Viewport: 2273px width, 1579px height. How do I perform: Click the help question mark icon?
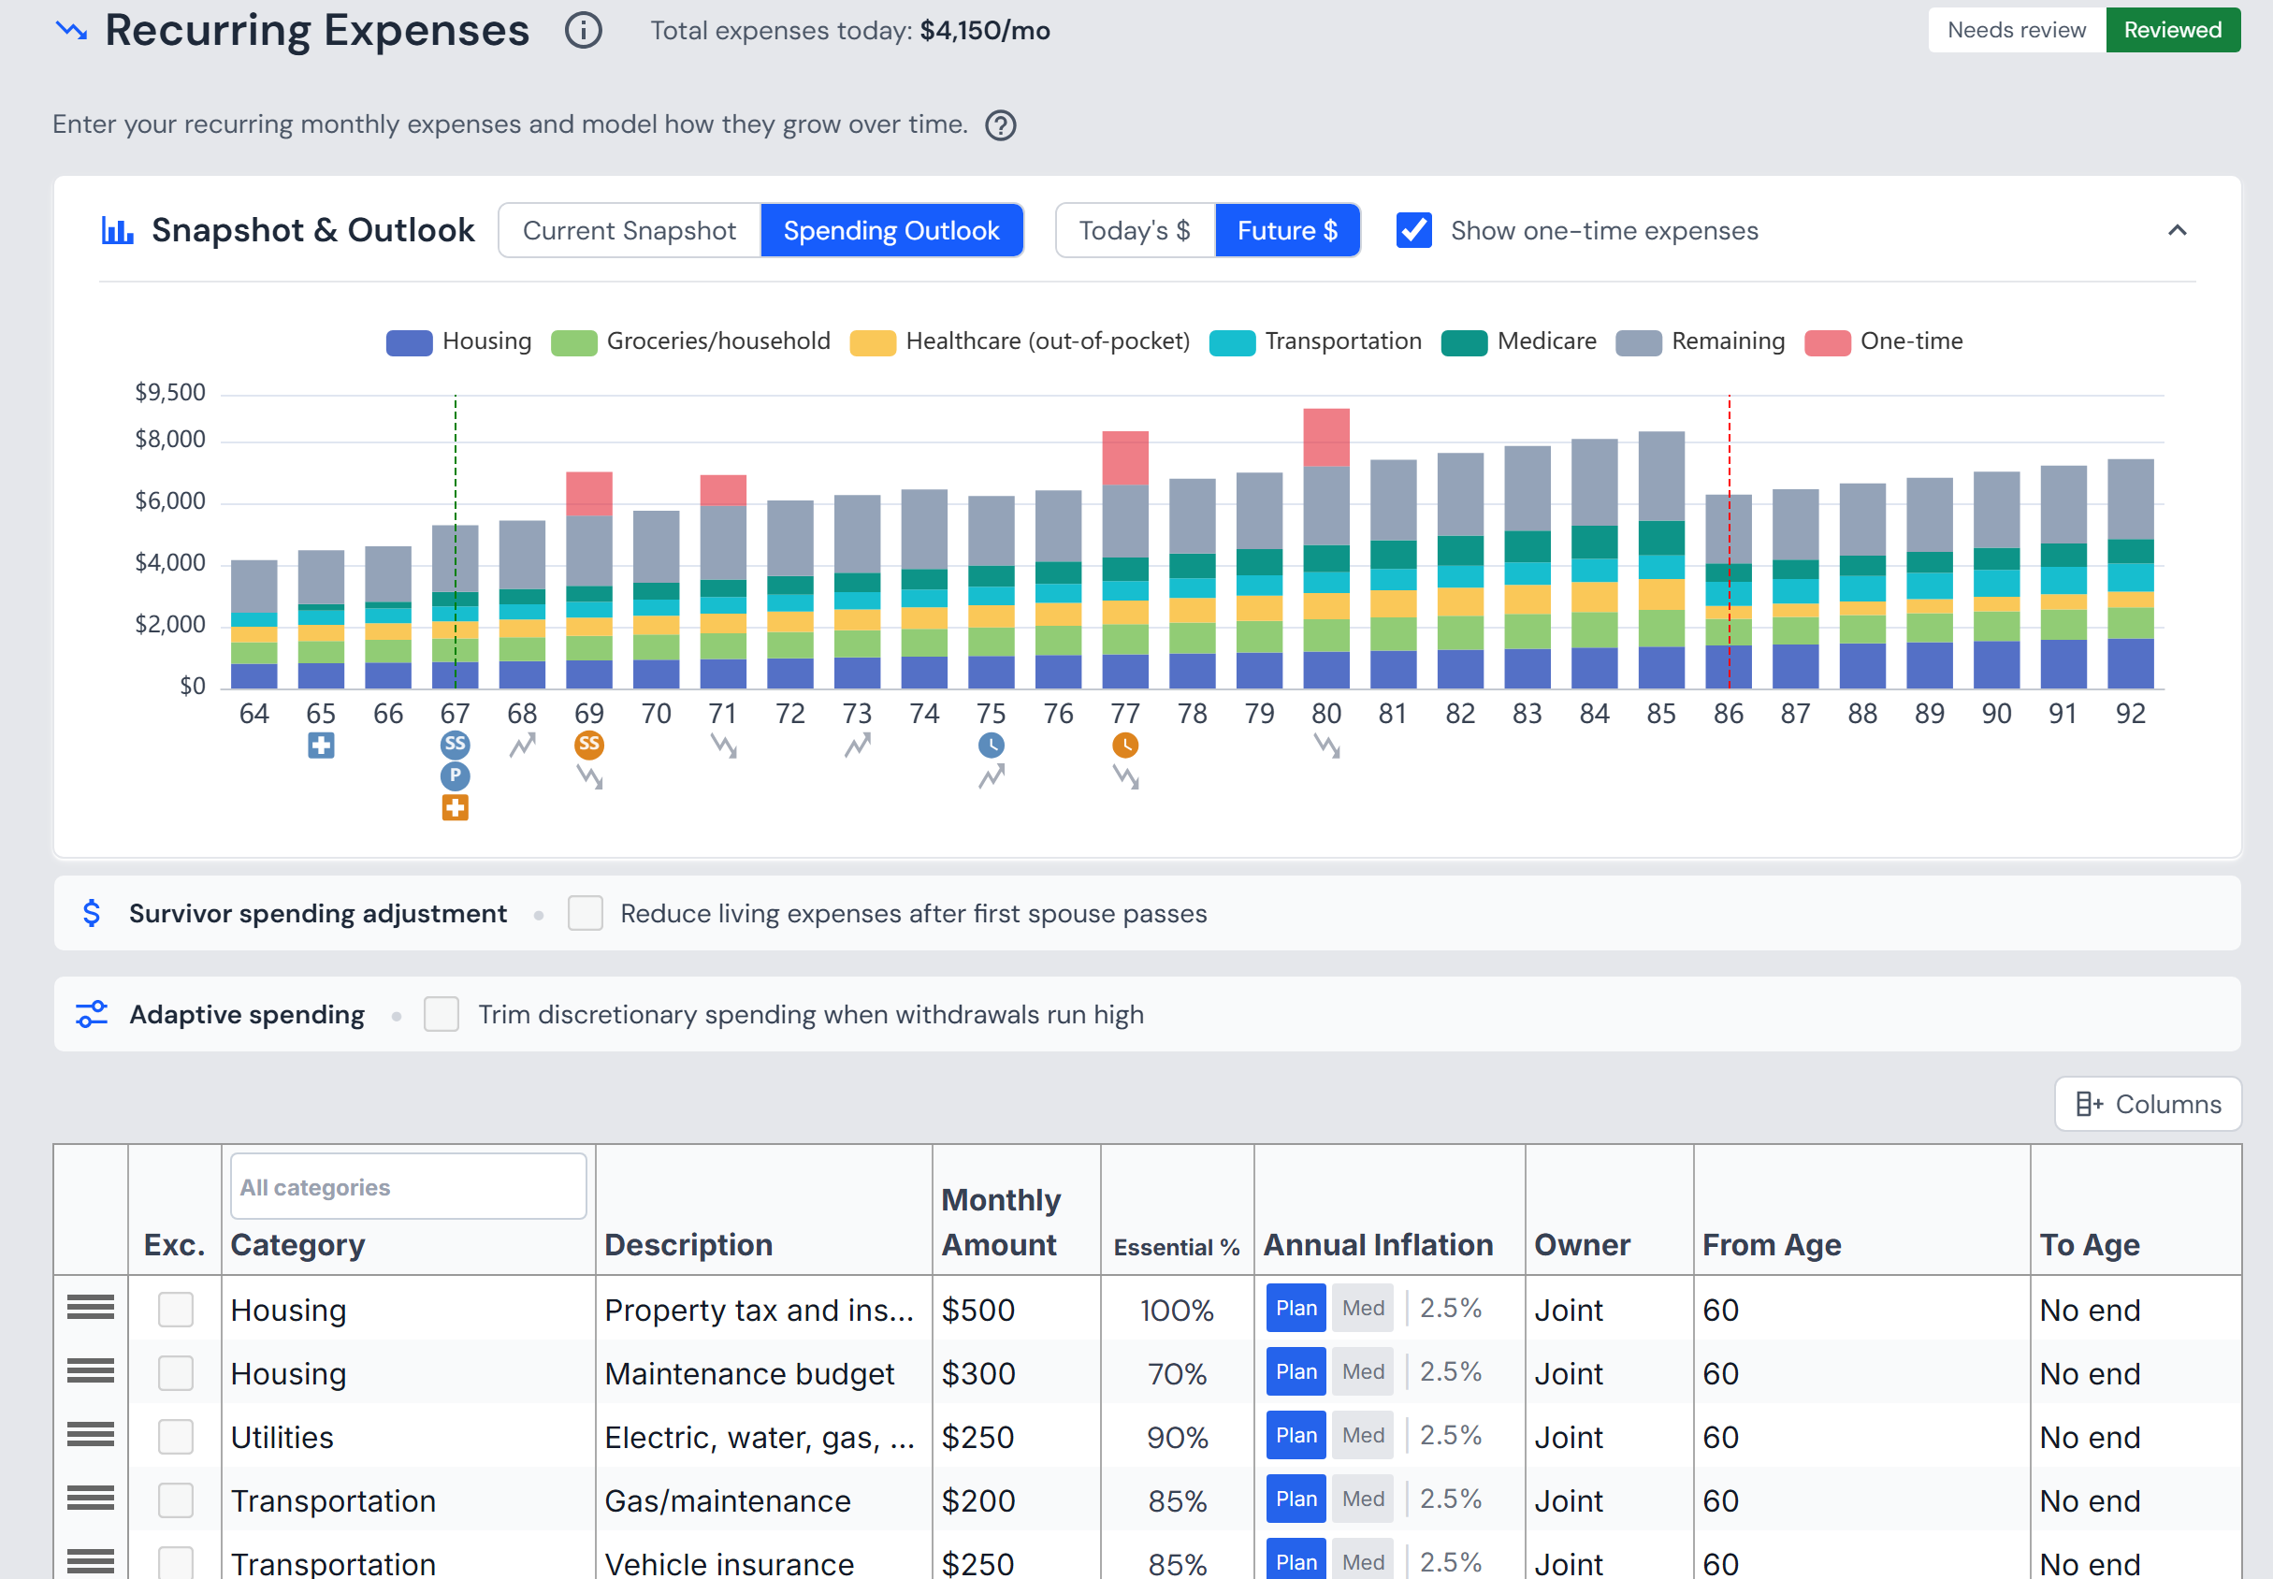(1001, 125)
